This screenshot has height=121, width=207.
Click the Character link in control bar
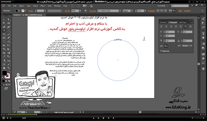point(93,11)
